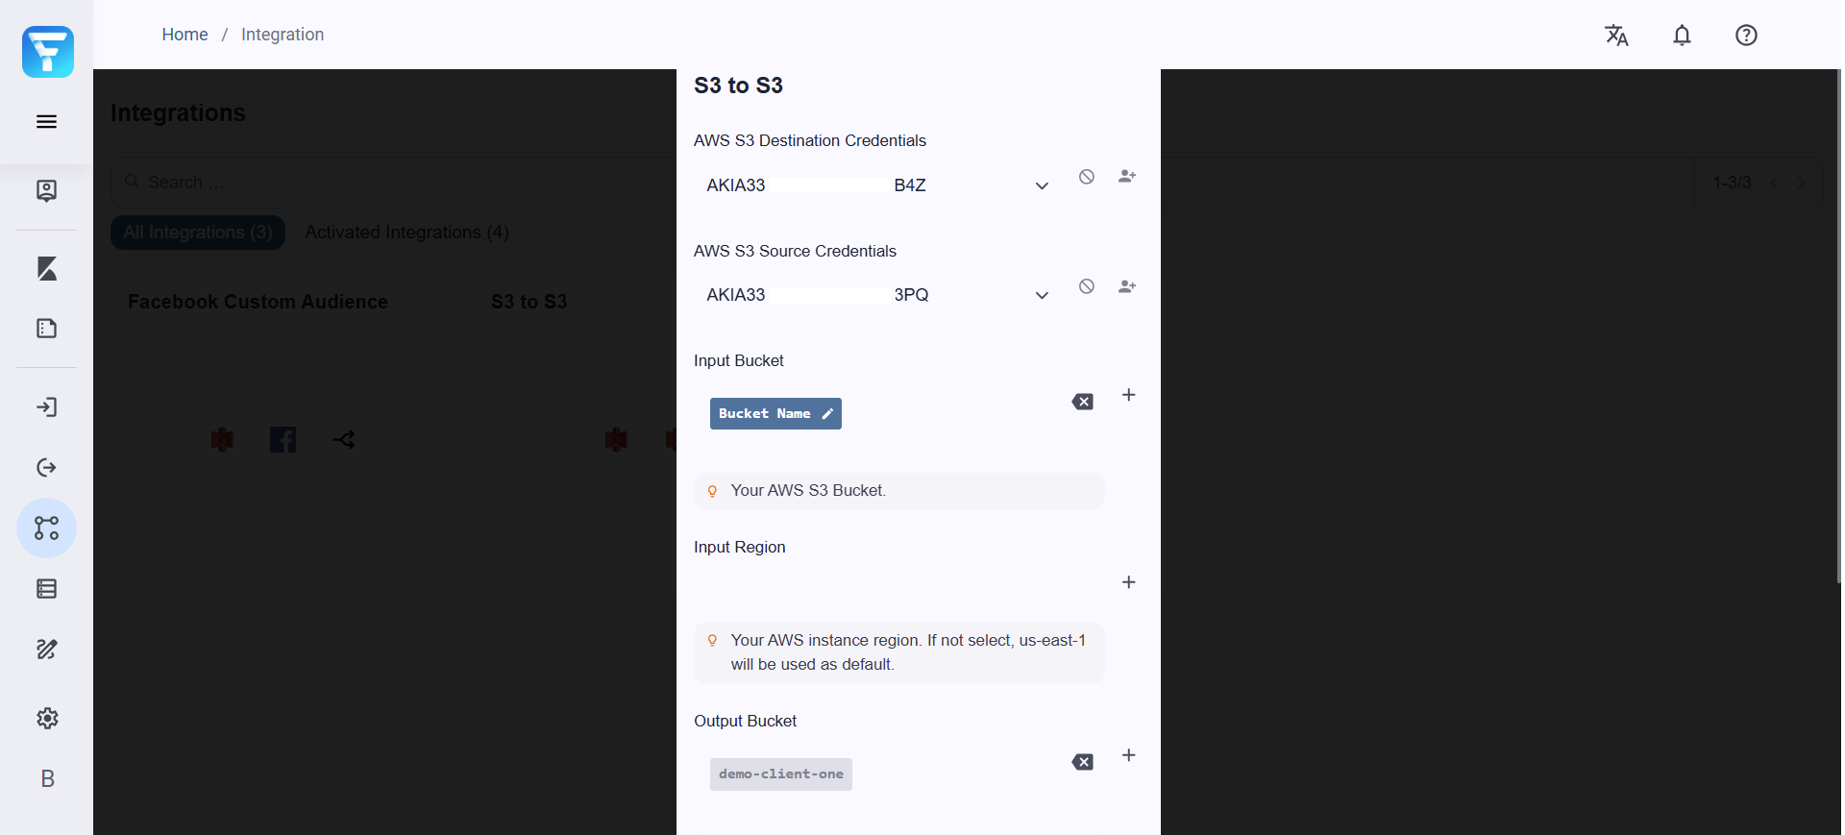Add a new Input Region with the plus
Viewport: 1845px width, 835px height.
pyautogui.click(x=1129, y=582)
